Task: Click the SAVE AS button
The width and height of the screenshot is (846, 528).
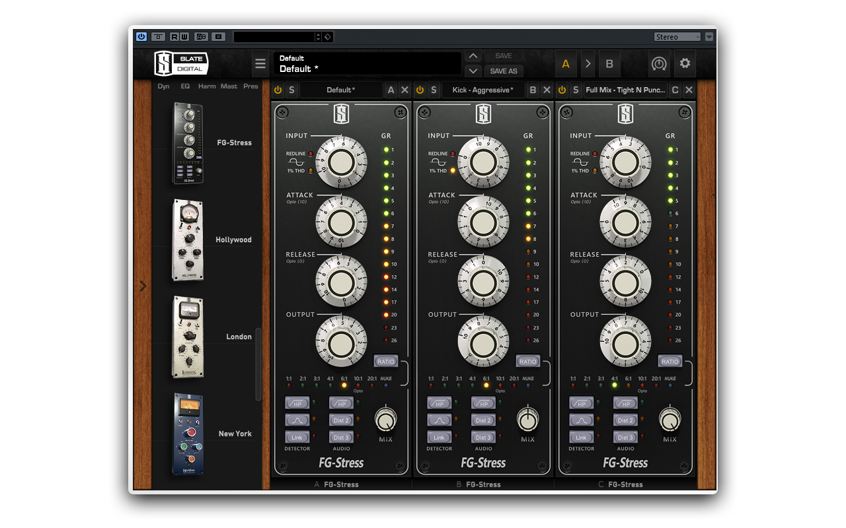Action: click(504, 71)
